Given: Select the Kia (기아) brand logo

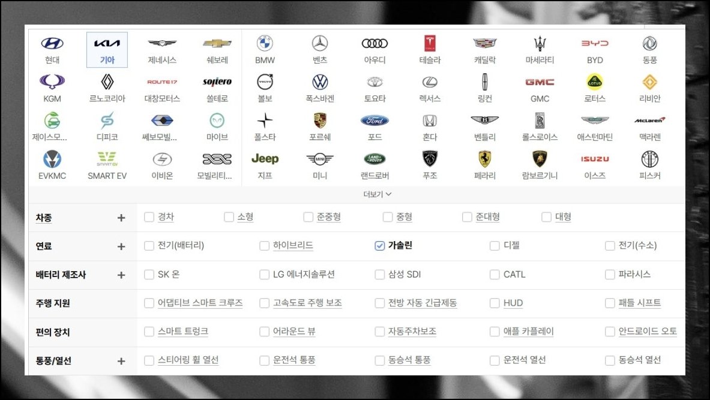Looking at the screenshot, I should (x=107, y=43).
